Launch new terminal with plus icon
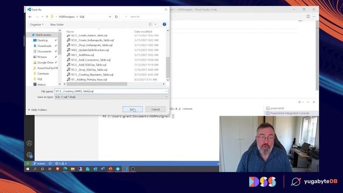The height and width of the screenshot is (193, 343). point(300,102)
